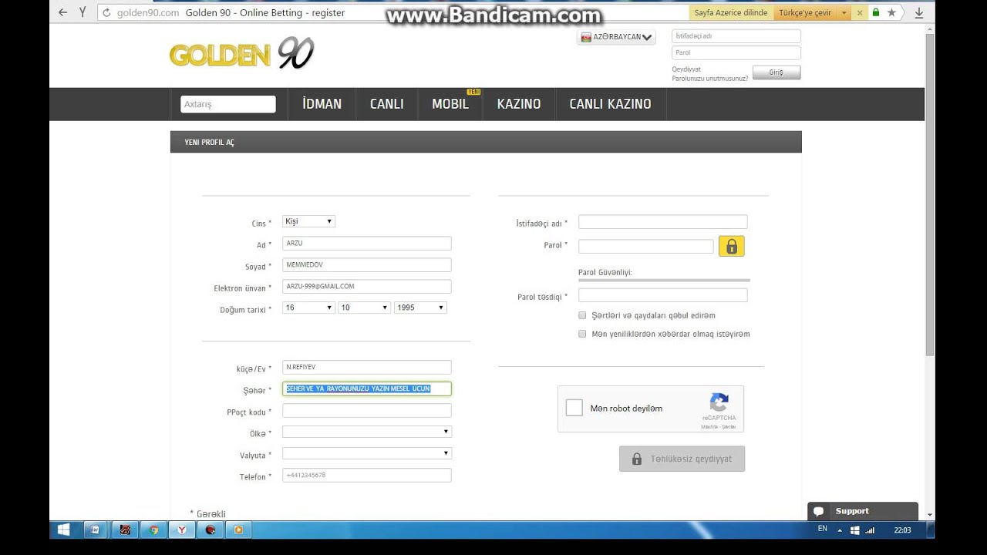Click the EN language indicator
987x555 pixels.
(x=822, y=529)
